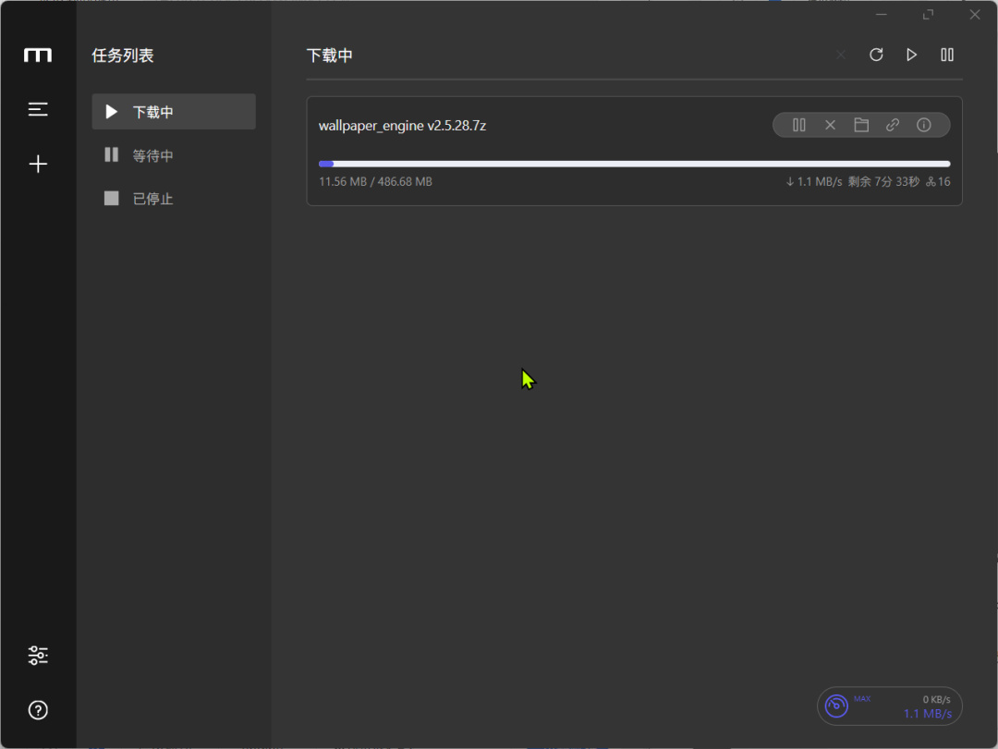This screenshot has width=998, height=749.
Task: Pause all tasks with top pause icon
Action: point(947,55)
